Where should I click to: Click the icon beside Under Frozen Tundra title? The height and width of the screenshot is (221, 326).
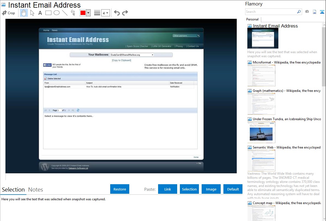click(x=250, y=119)
